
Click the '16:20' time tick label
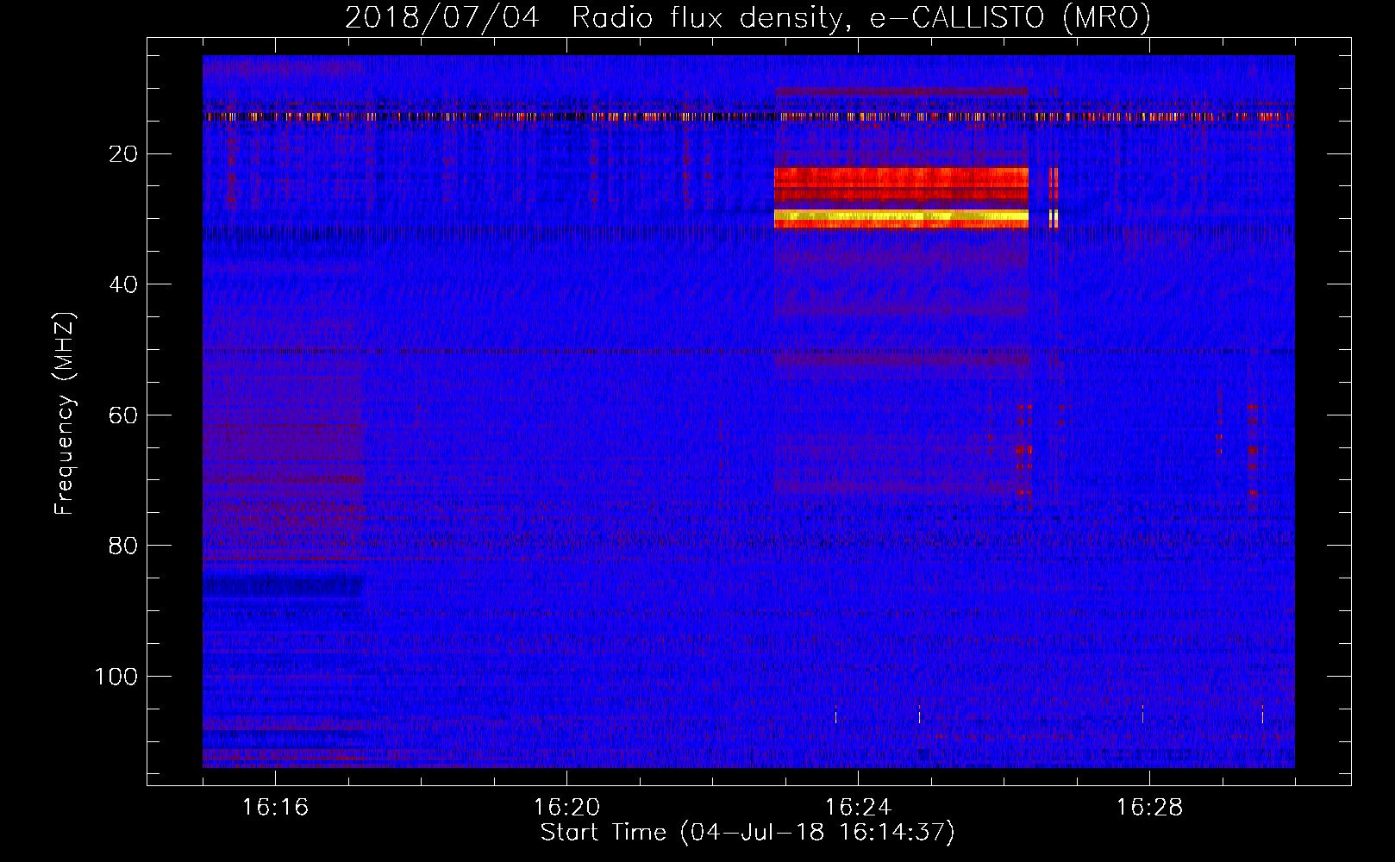pos(566,807)
